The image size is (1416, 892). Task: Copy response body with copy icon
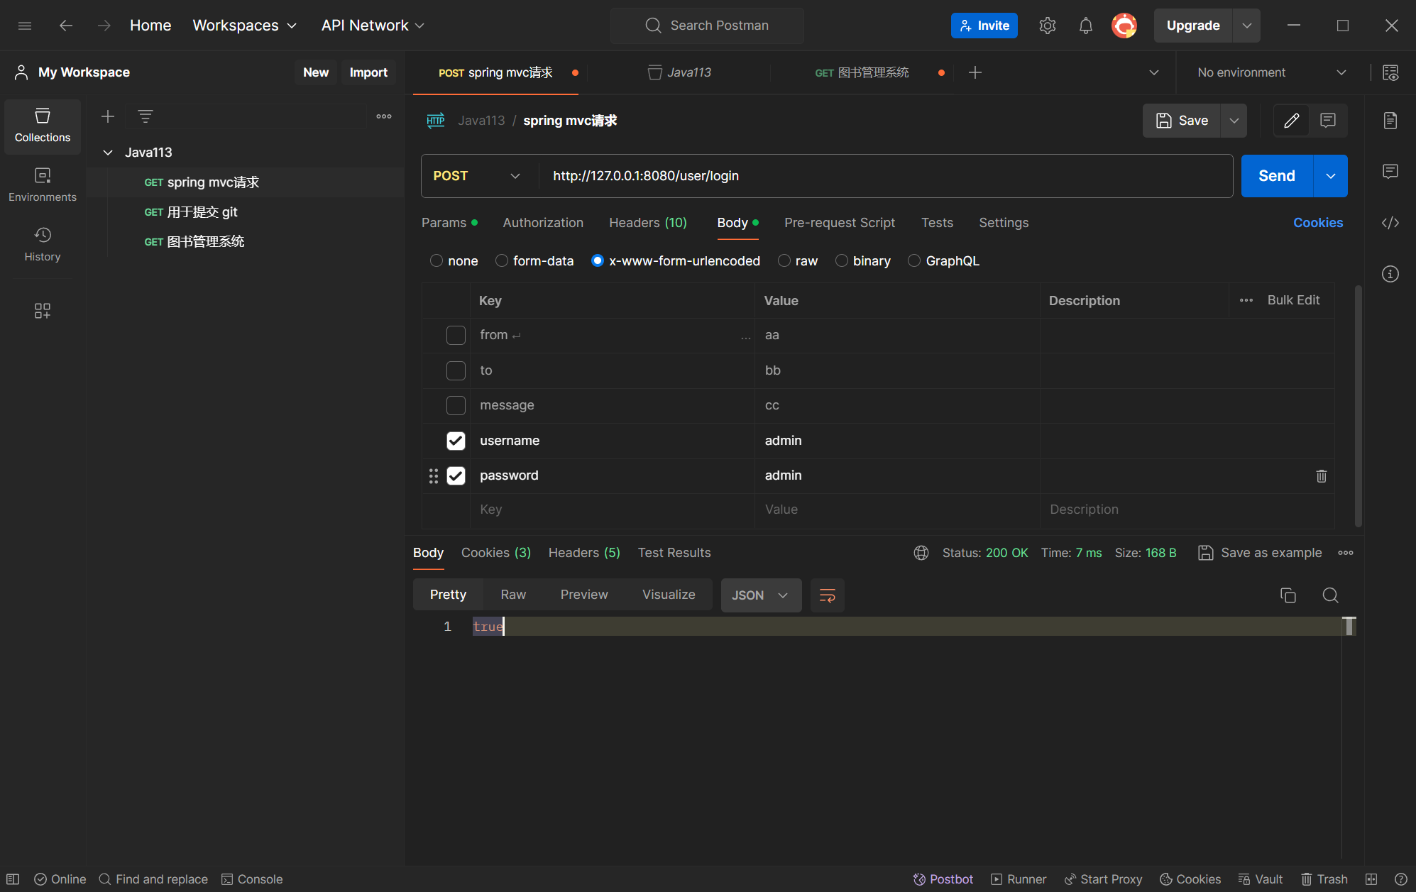coord(1288,595)
